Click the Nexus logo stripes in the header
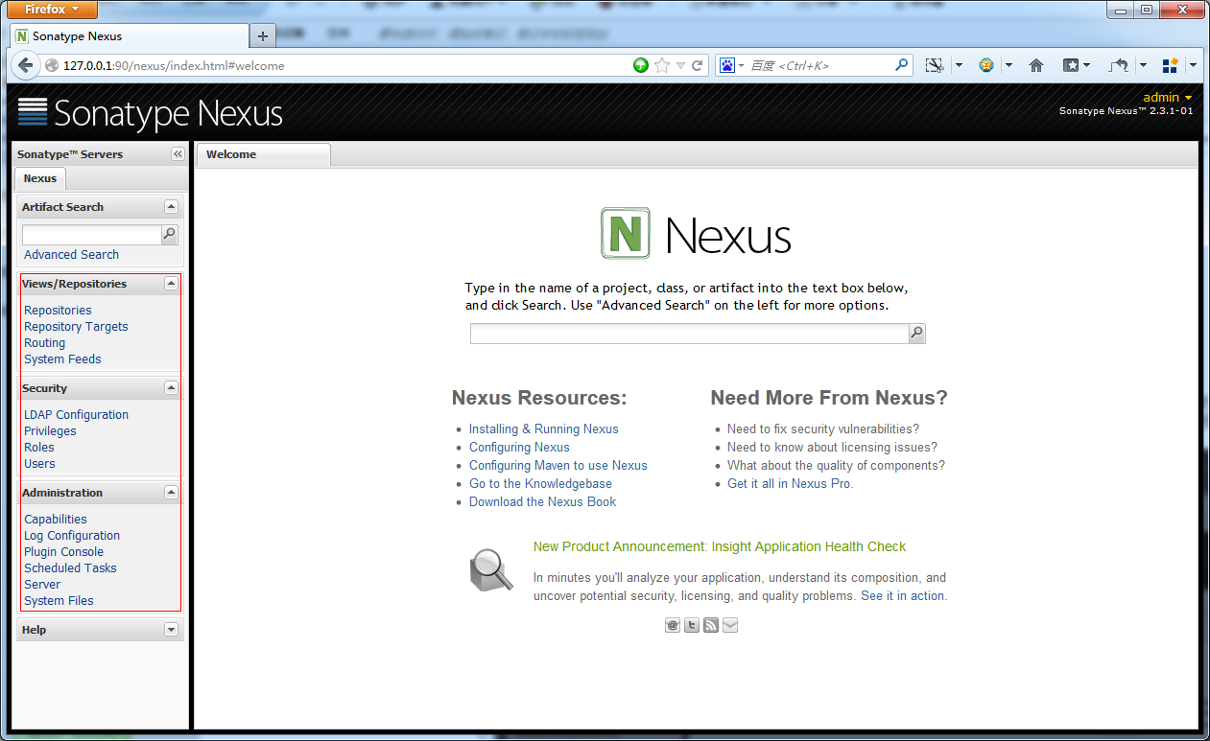 [x=32, y=112]
